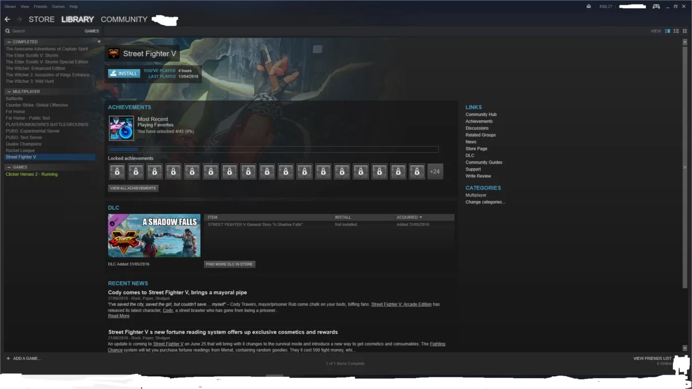Screen dimensions: 692x389
Task: Open the Store Page link
Action: (476, 149)
